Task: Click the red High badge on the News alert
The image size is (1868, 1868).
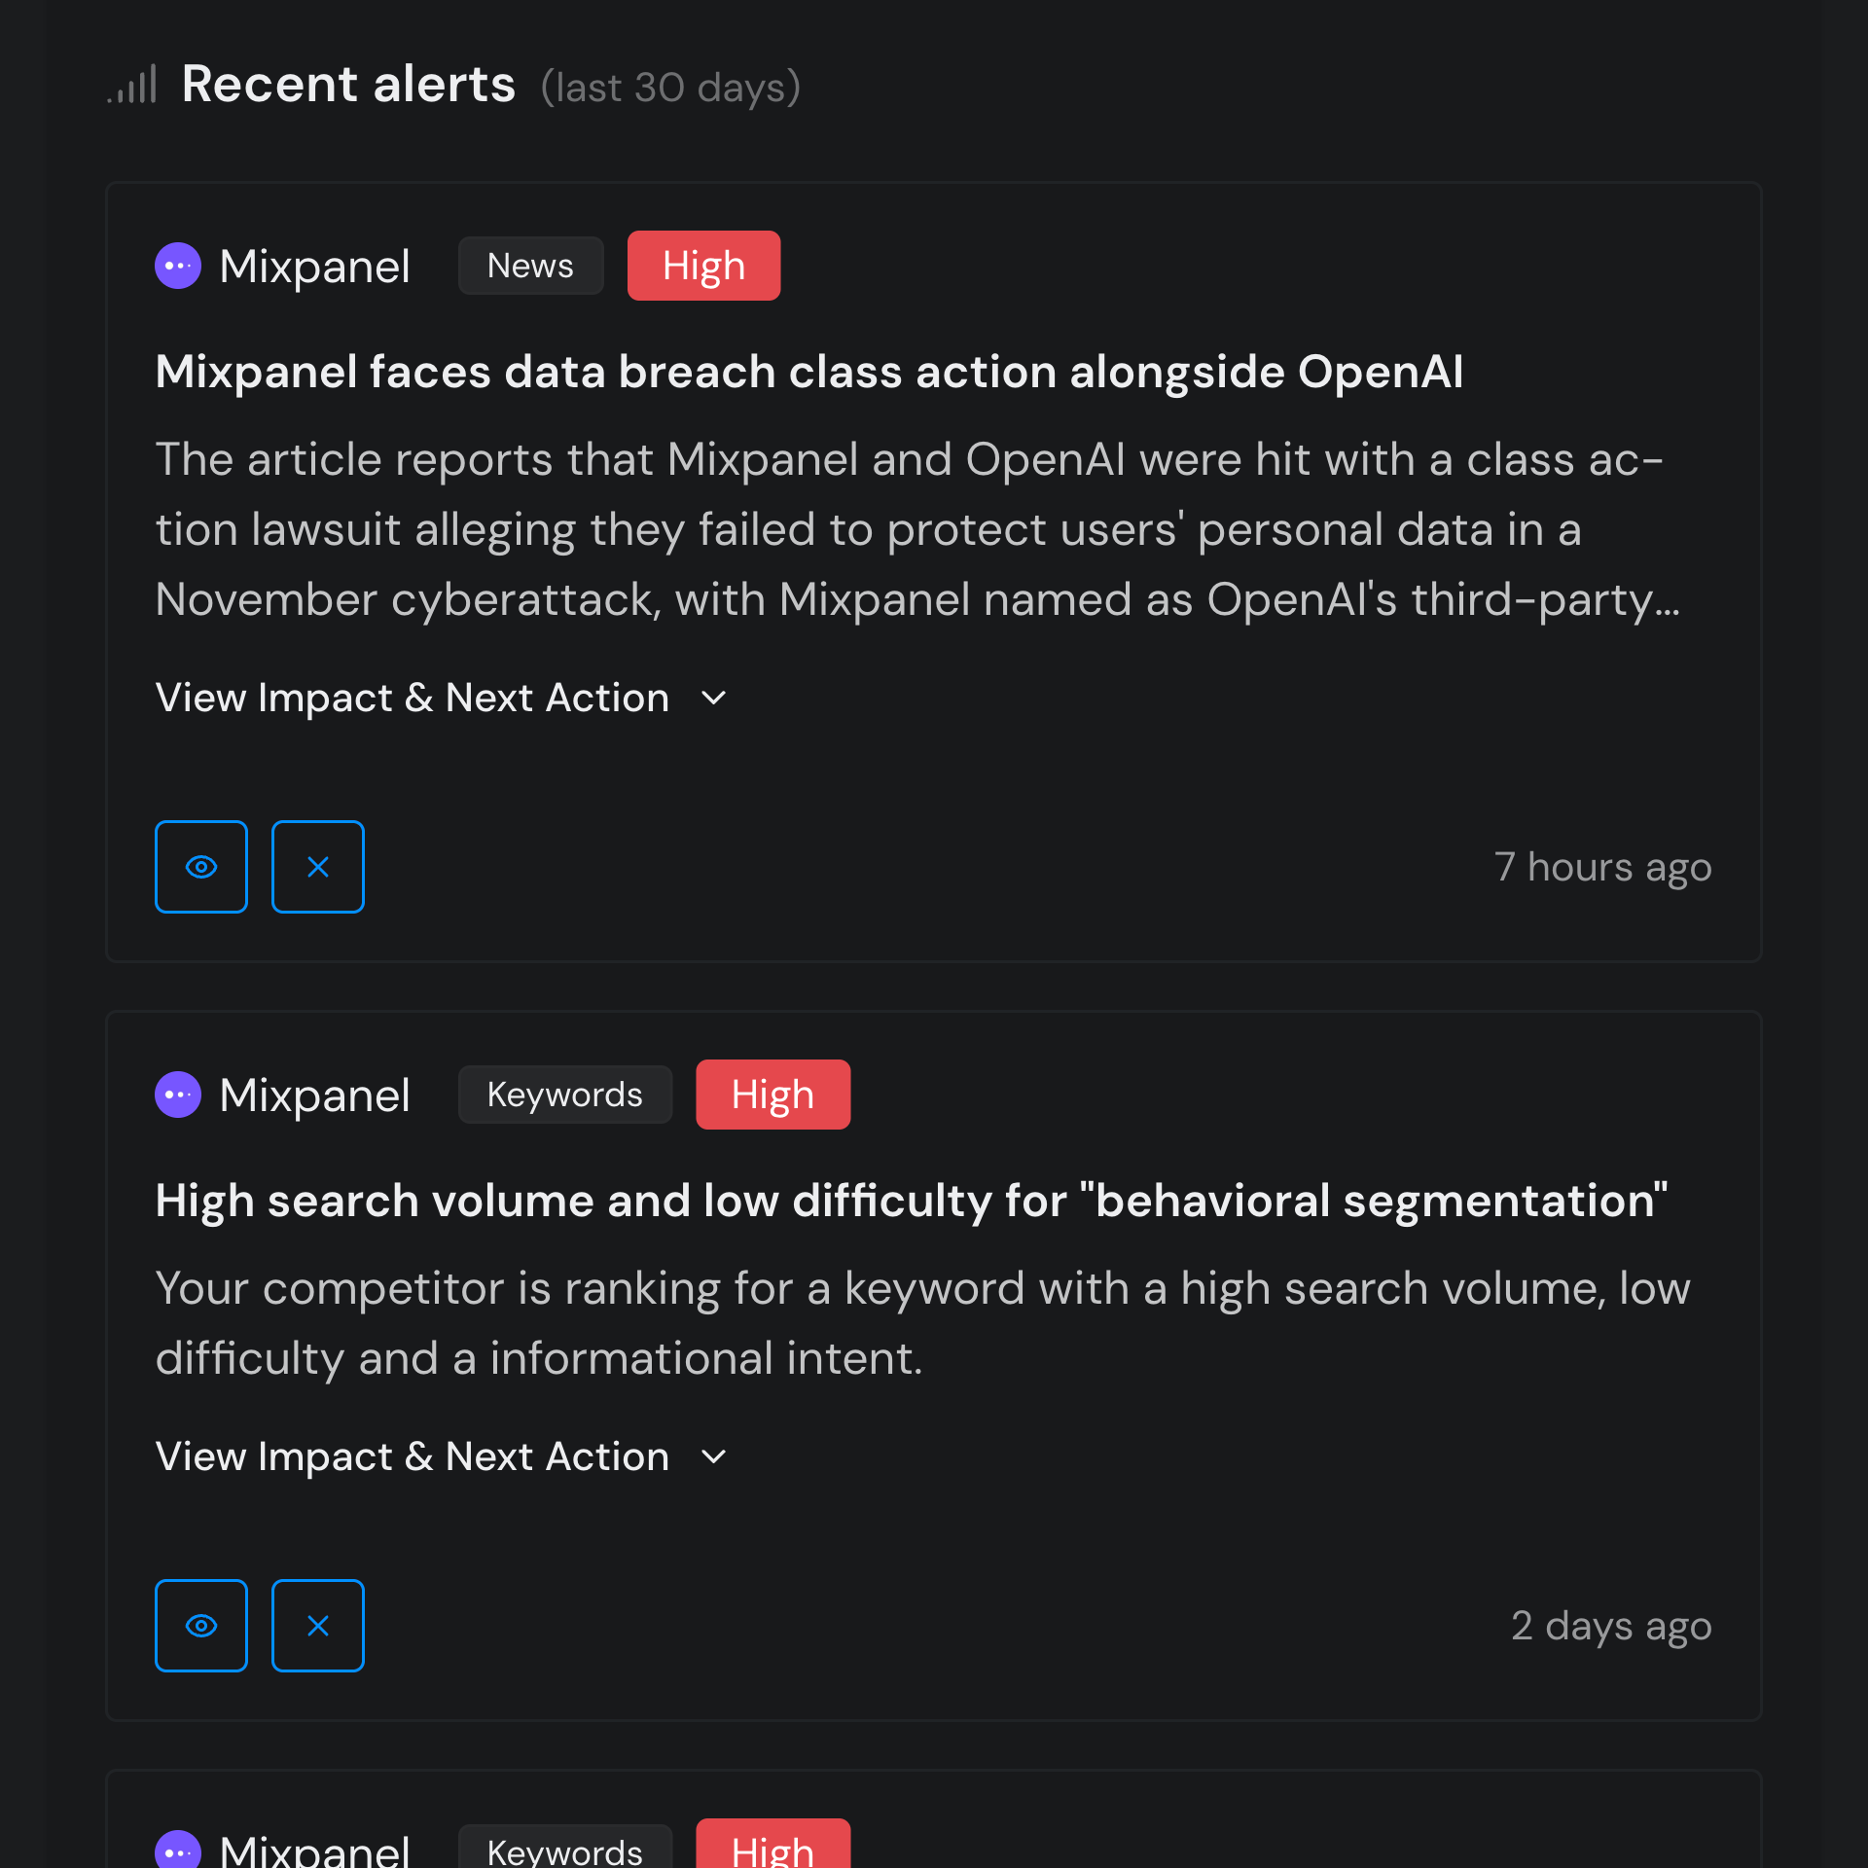Action: tap(703, 266)
